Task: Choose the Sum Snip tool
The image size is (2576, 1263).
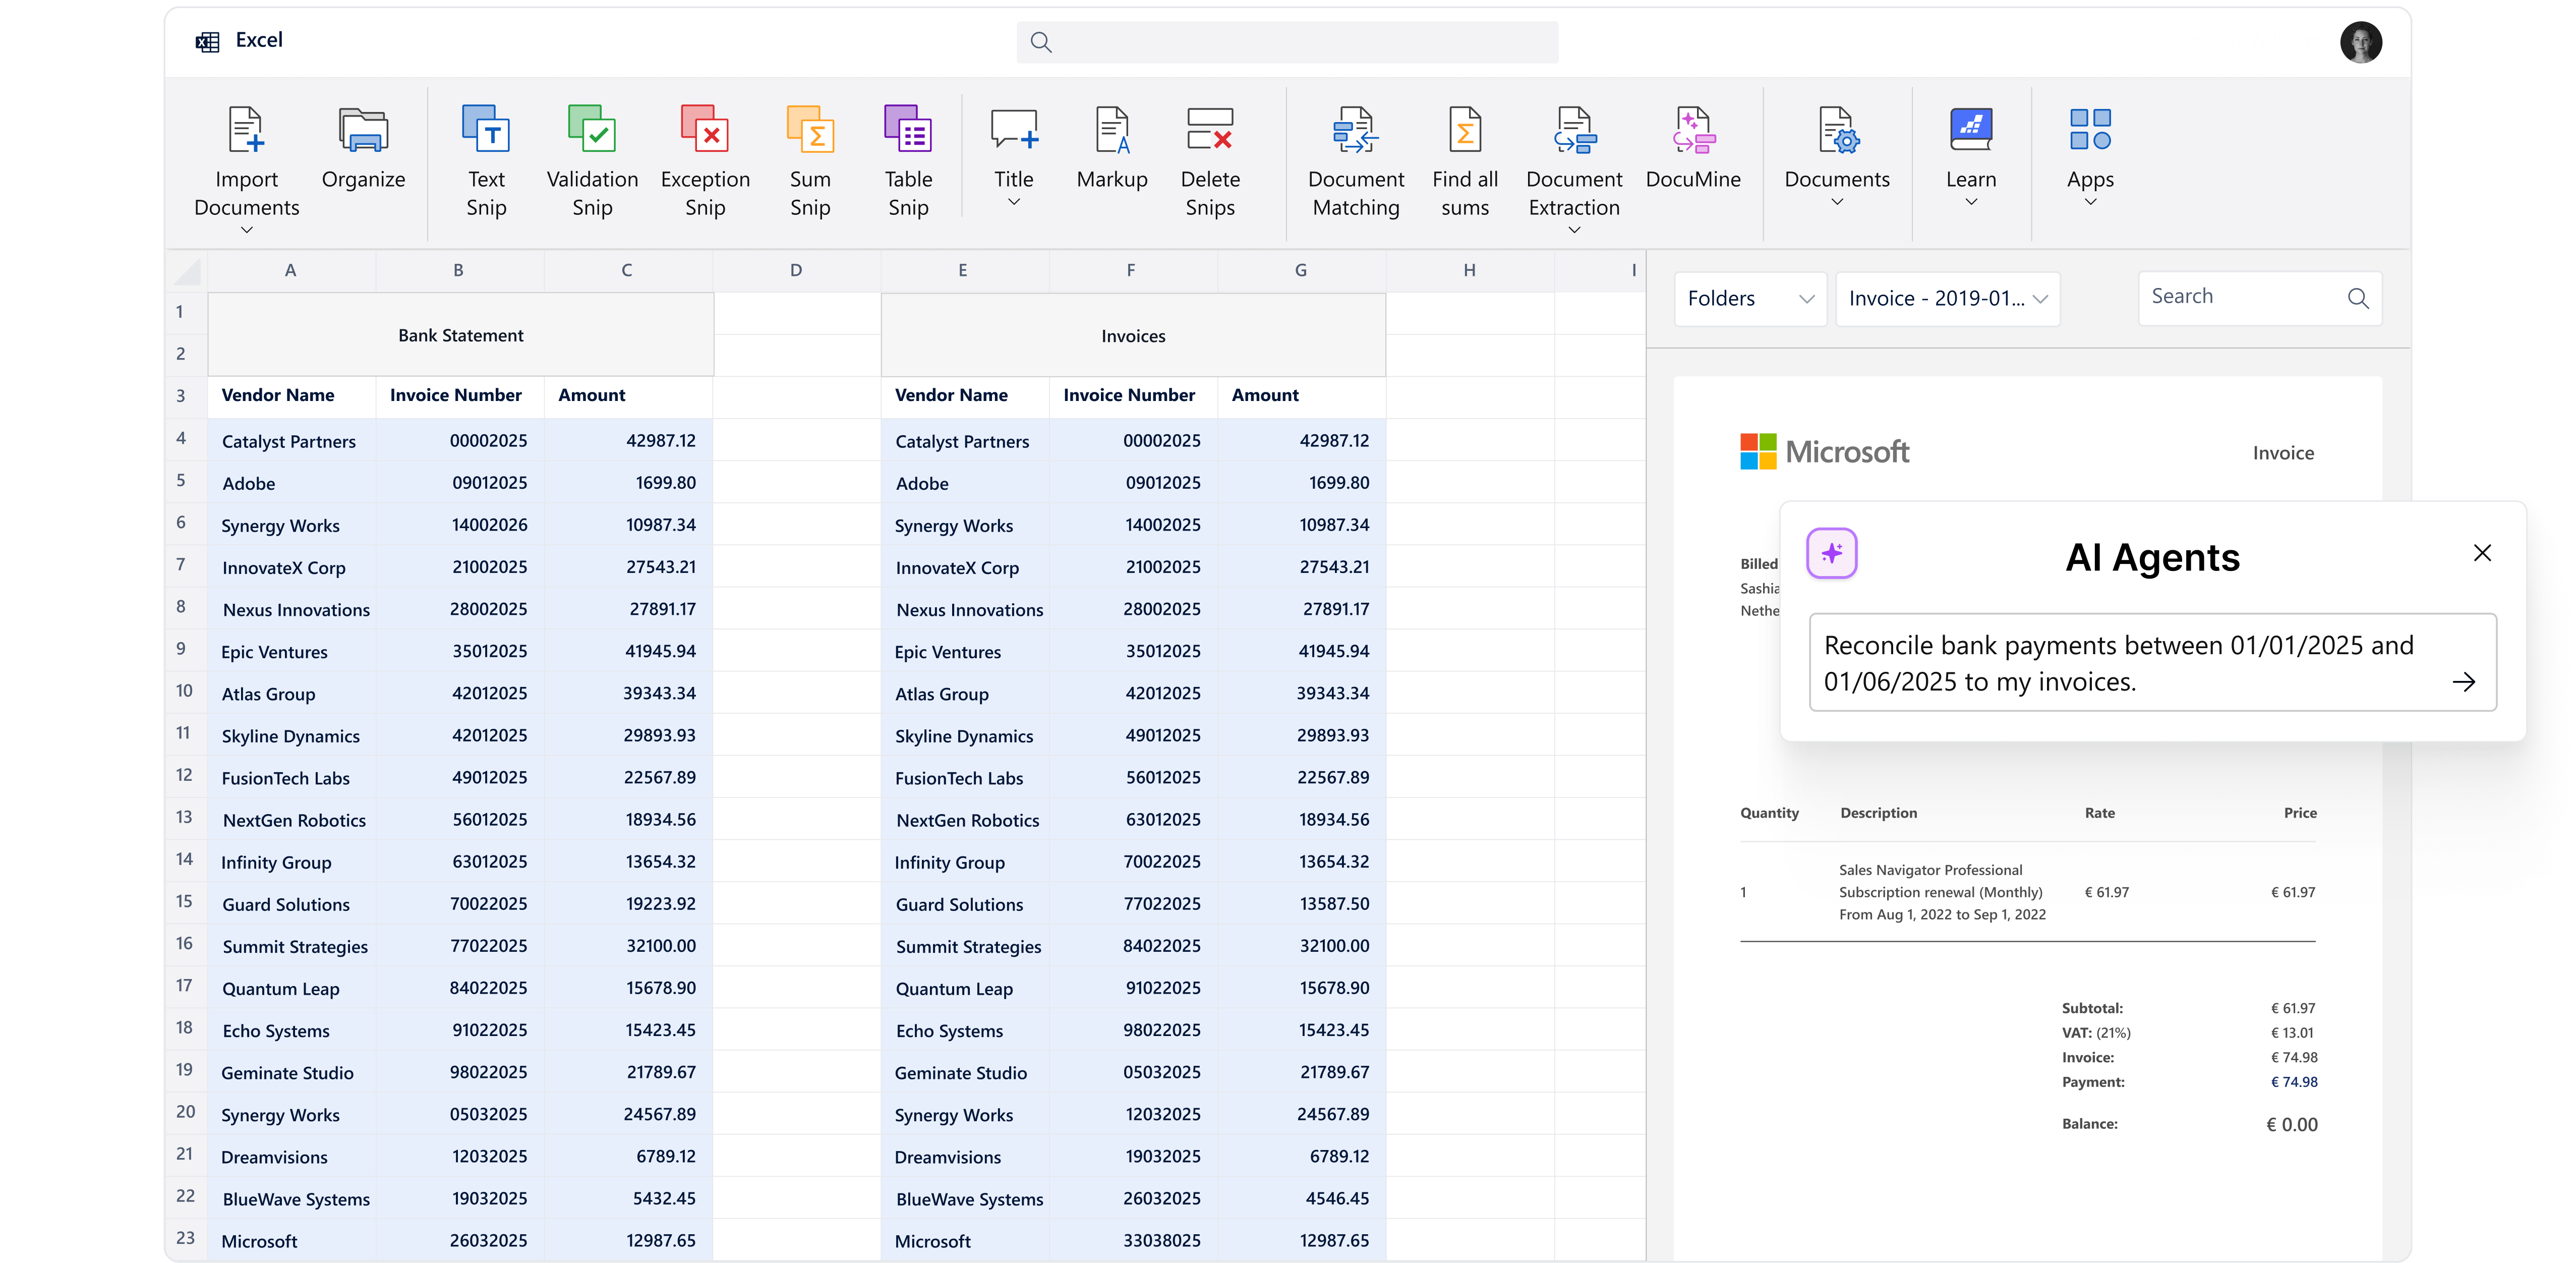Action: point(810,130)
